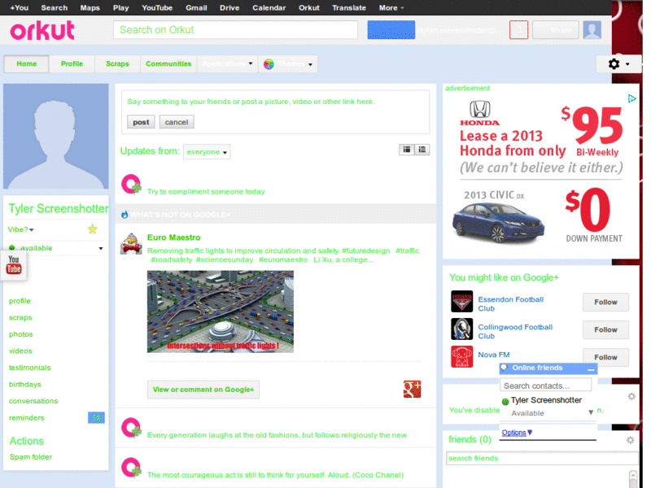This screenshot has width=651, height=488.
Task: Open the settings dropdown arrow
Action: tap(627, 64)
